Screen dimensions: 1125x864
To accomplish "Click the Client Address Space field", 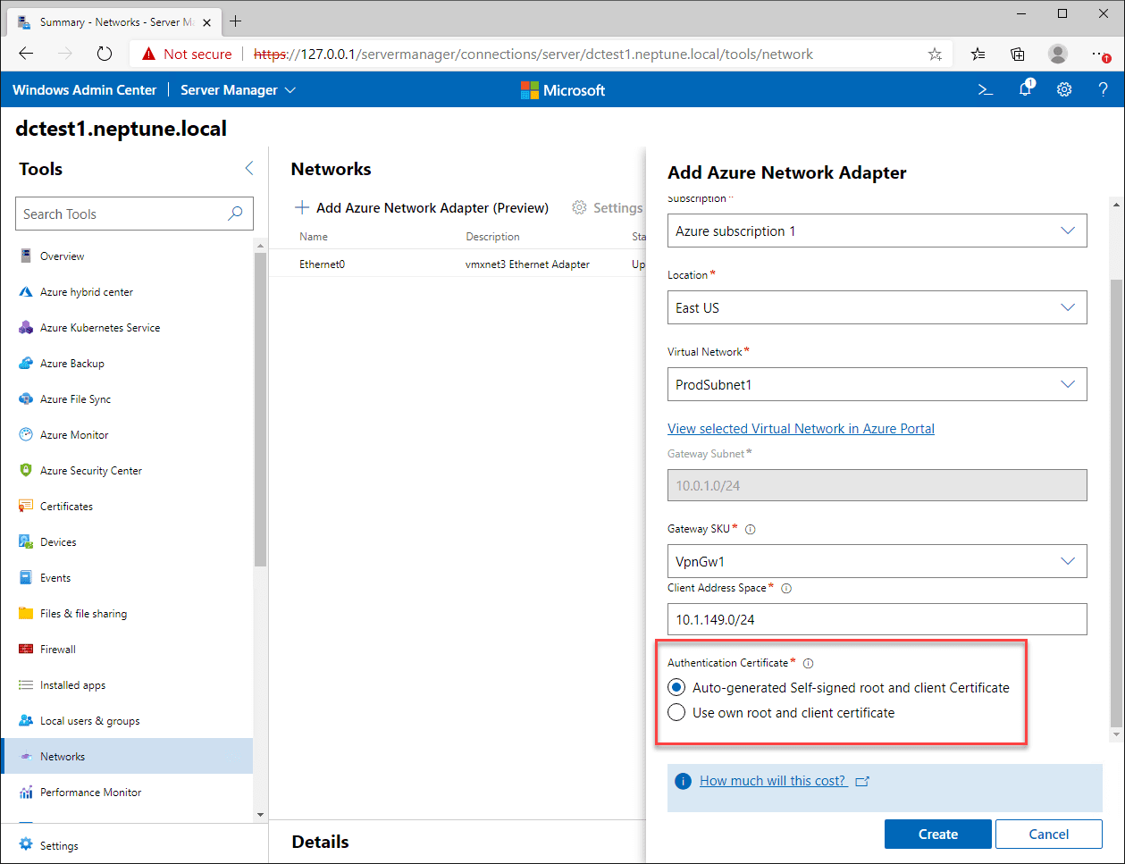I will 877,619.
